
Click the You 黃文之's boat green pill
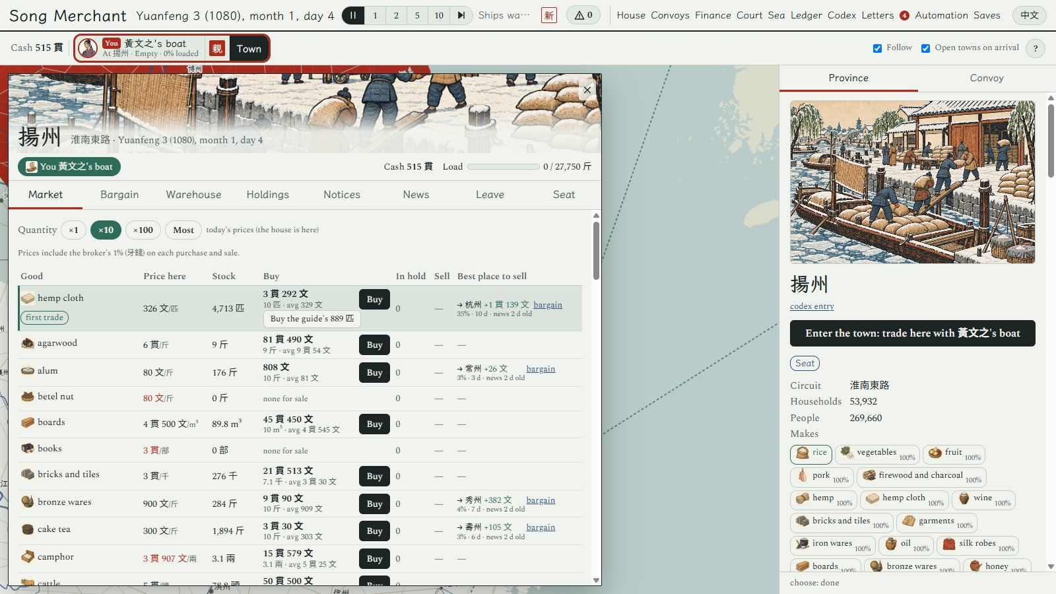[x=69, y=166]
